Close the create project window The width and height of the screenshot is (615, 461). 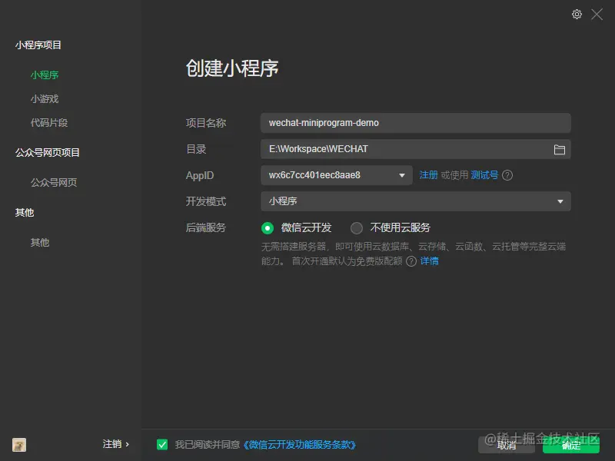(597, 15)
